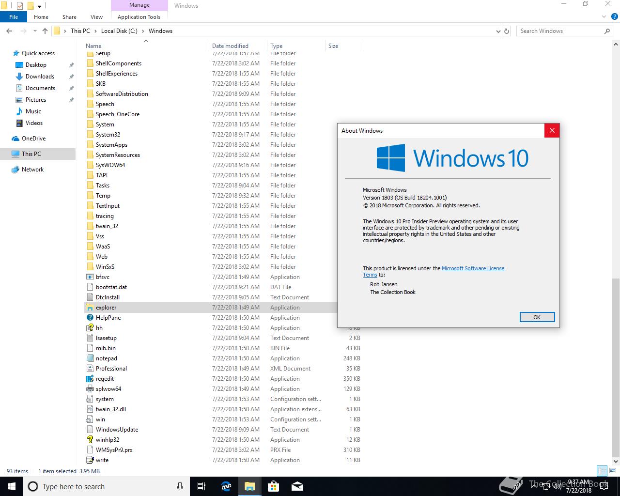Select the twain_32.dll file
The height and width of the screenshot is (496, 620).
pyautogui.click(x=110, y=409)
